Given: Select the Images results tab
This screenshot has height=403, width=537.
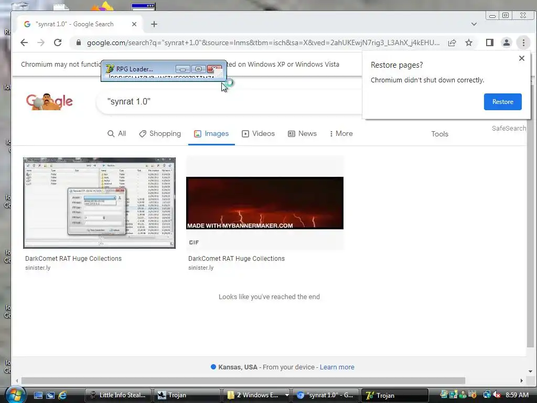Looking at the screenshot, I should (x=211, y=134).
